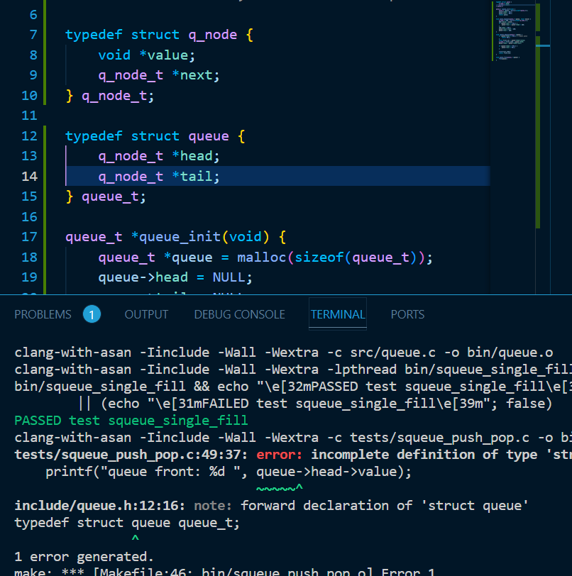Switch to the OUTPUT tab
The image size is (572, 576).
(146, 314)
